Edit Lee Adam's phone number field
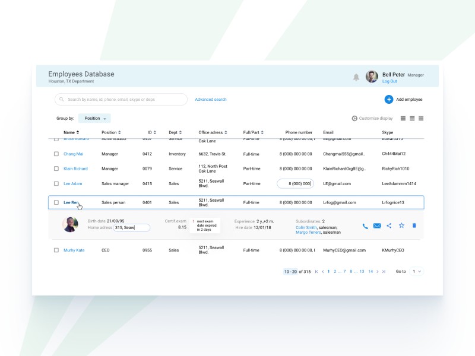The width and height of the screenshot is (475, 356). tap(295, 183)
